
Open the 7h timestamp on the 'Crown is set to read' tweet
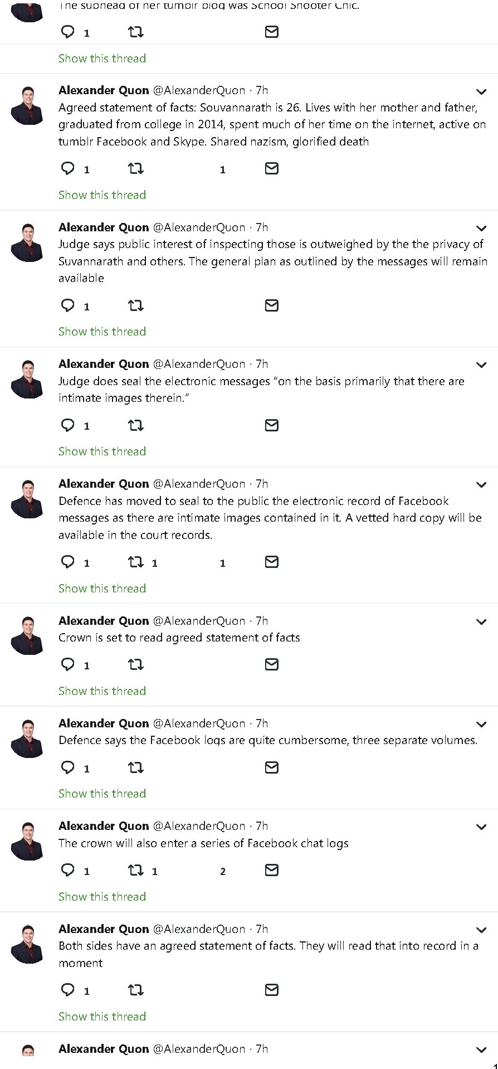tap(262, 621)
